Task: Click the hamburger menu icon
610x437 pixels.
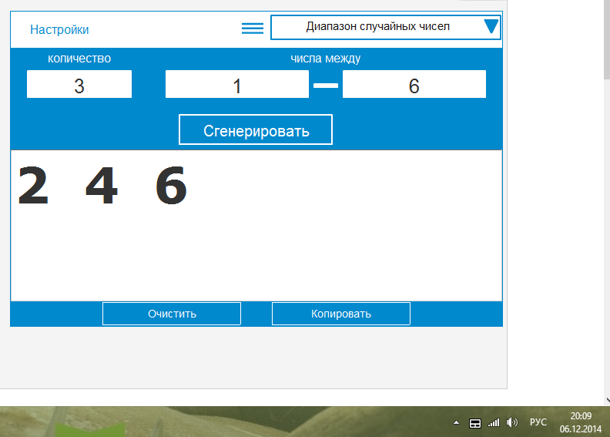Action: (252, 29)
